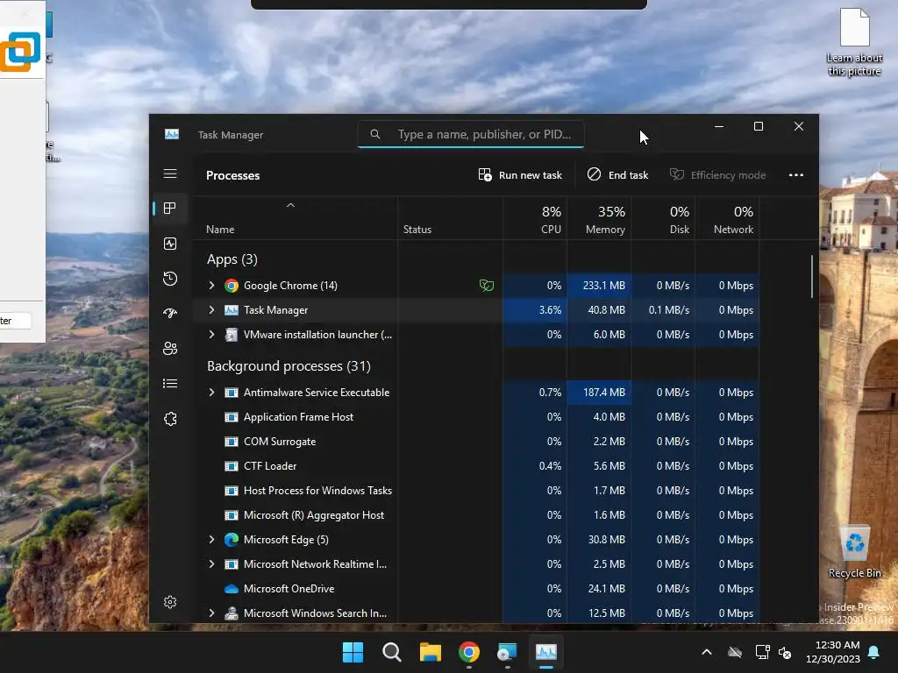Open App history sidebar icon
Viewport: 898px width, 673px height.
pos(170,279)
